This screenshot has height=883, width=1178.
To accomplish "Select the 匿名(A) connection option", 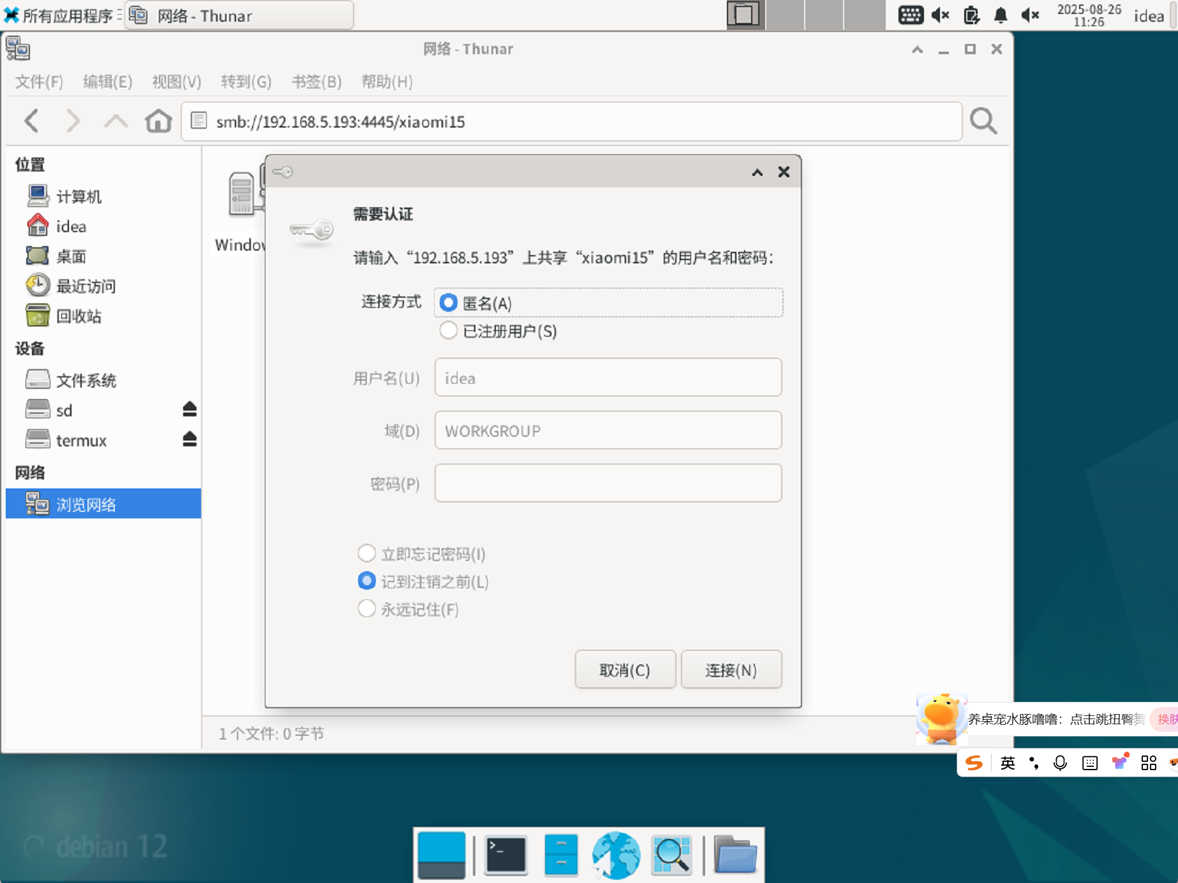I will [449, 303].
